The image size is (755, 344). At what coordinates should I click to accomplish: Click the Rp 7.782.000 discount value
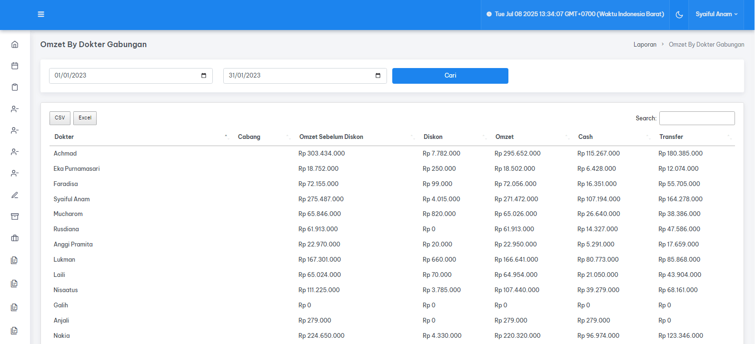point(442,154)
